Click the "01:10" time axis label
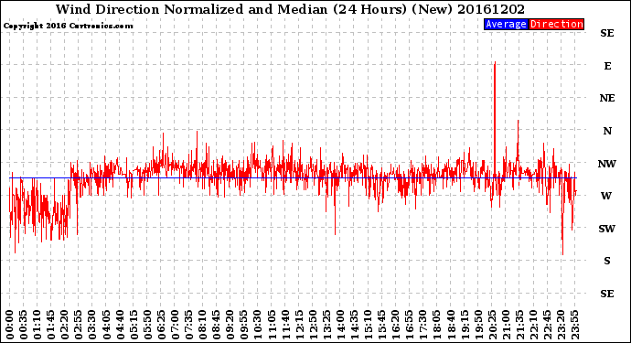 click(37, 325)
